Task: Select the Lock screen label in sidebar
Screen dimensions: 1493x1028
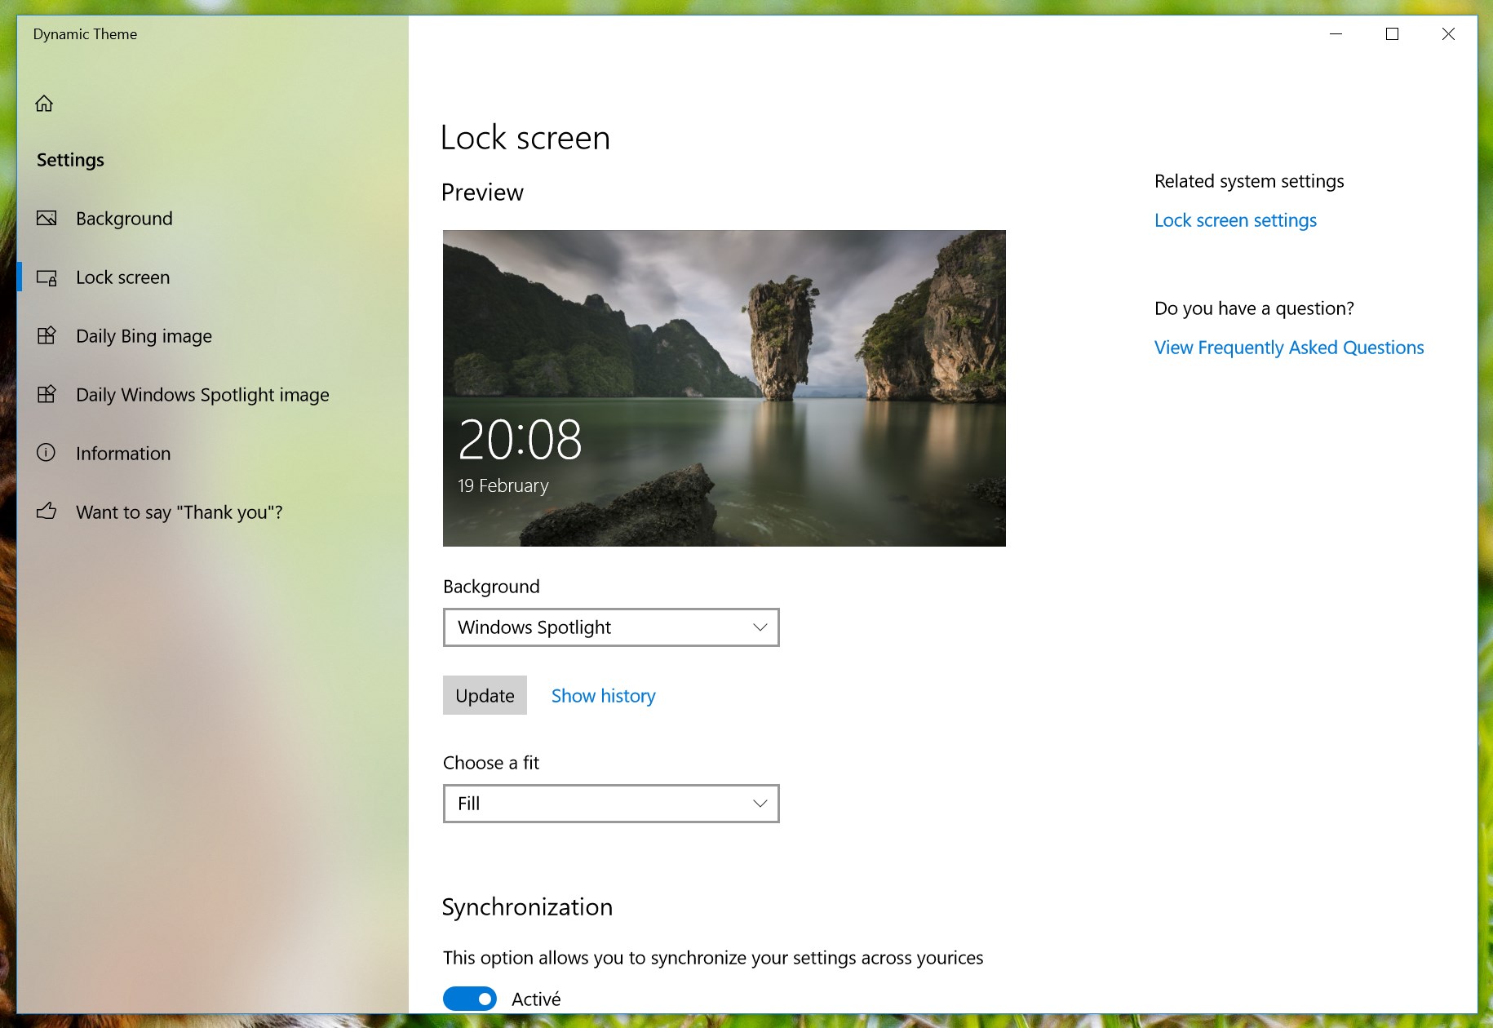Action: click(x=123, y=277)
